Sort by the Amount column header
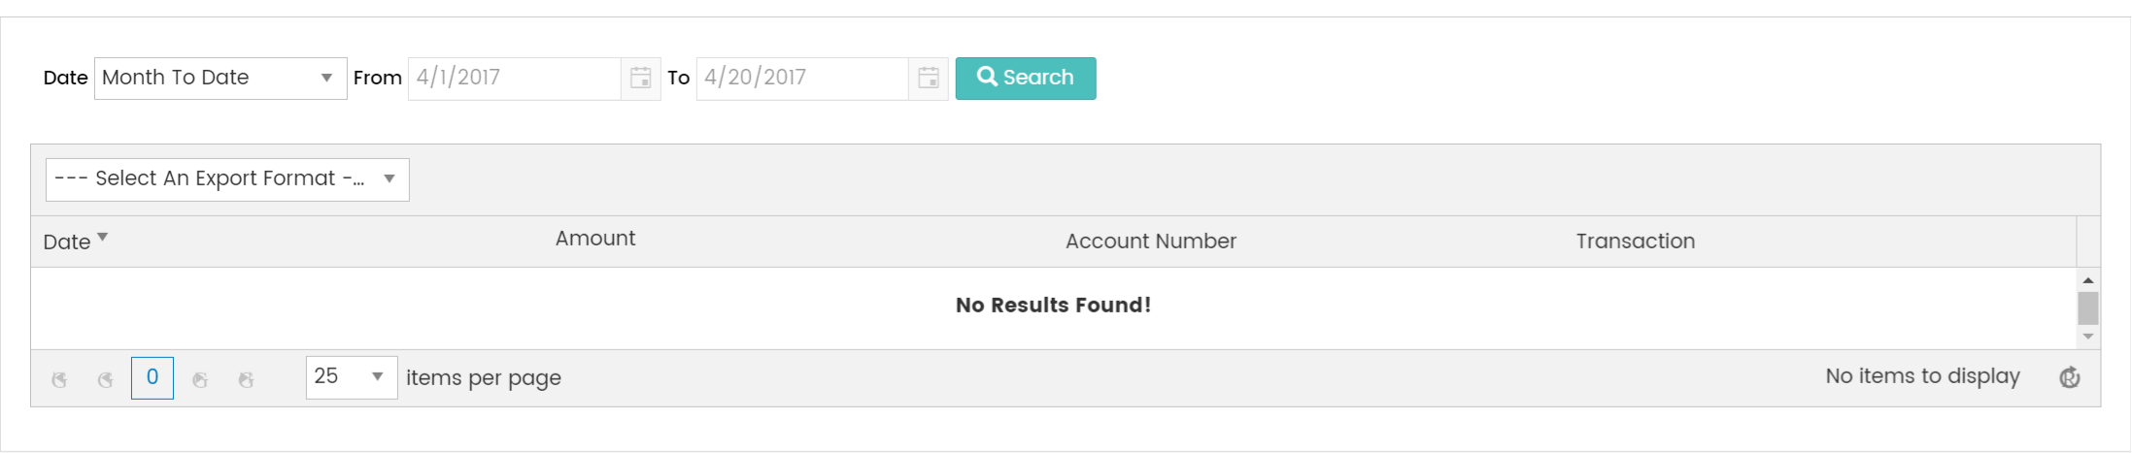 (x=594, y=239)
